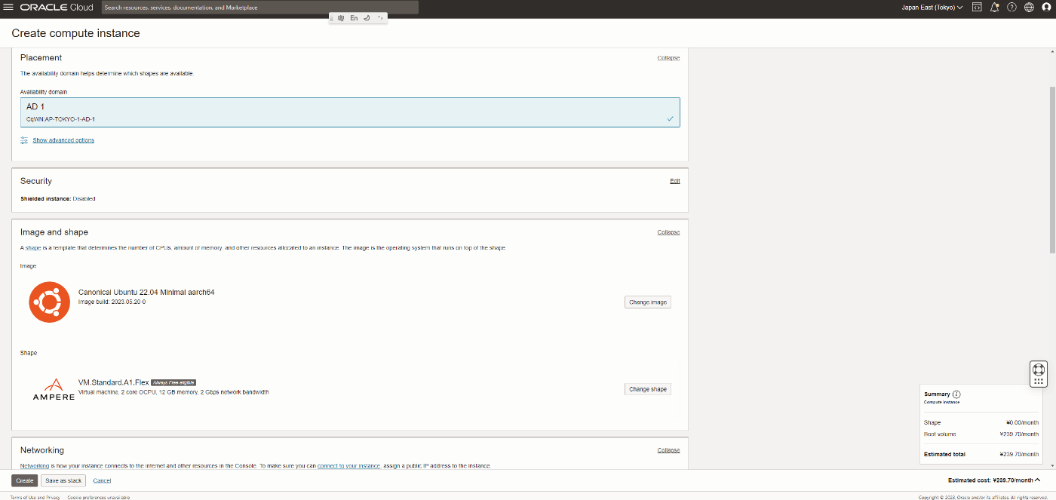1056x500 pixels.
Task: Collapse the Placement section
Action: 668,58
